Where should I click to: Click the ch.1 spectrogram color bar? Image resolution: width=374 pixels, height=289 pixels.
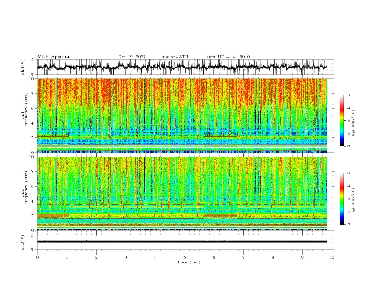point(341,121)
